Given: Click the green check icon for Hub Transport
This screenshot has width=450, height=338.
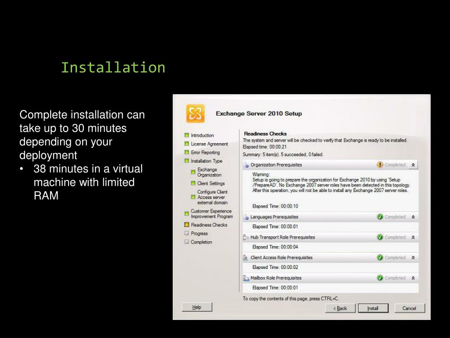Looking at the screenshot, I should tap(380, 237).
